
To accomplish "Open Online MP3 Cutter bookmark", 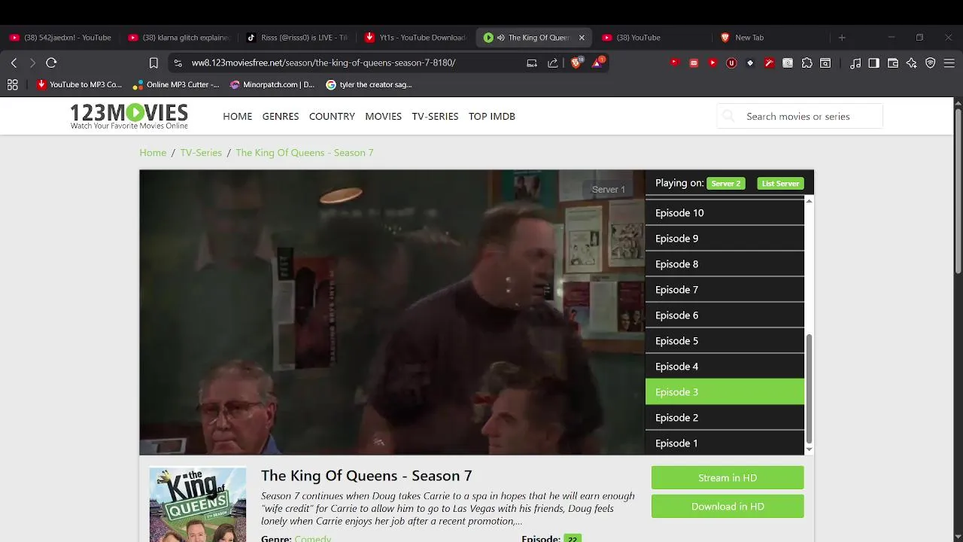I will (x=176, y=85).
